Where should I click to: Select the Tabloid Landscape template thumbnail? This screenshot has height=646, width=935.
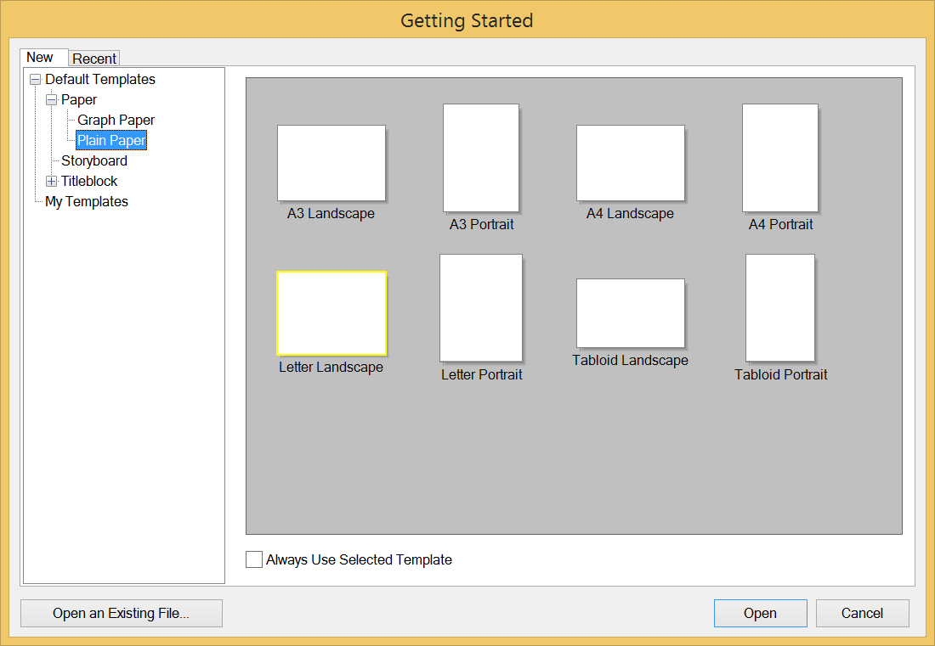pyautogui.click(x=631, y=313)
